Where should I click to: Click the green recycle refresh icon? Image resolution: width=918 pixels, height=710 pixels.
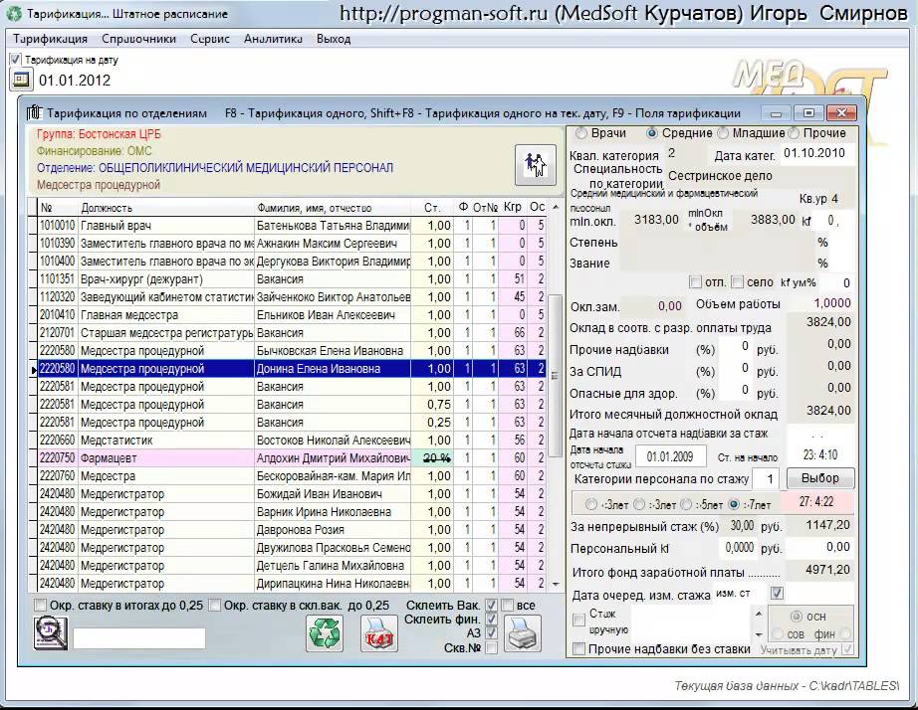pyautogui.click(x=325, y=633)
